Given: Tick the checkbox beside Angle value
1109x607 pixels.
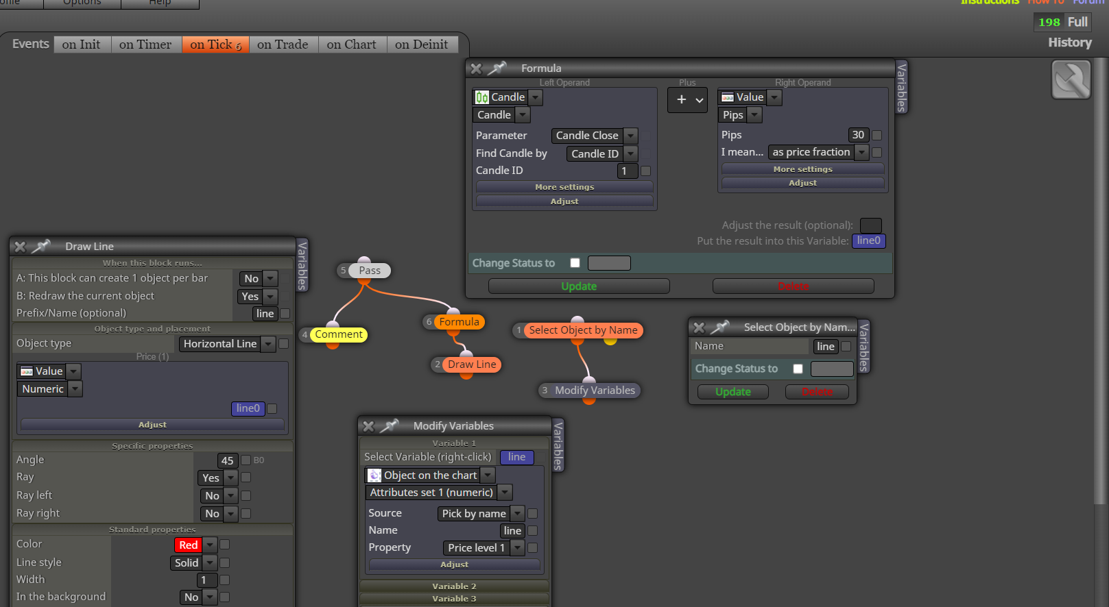Looking at the screenshot, I should click(246, 460).
